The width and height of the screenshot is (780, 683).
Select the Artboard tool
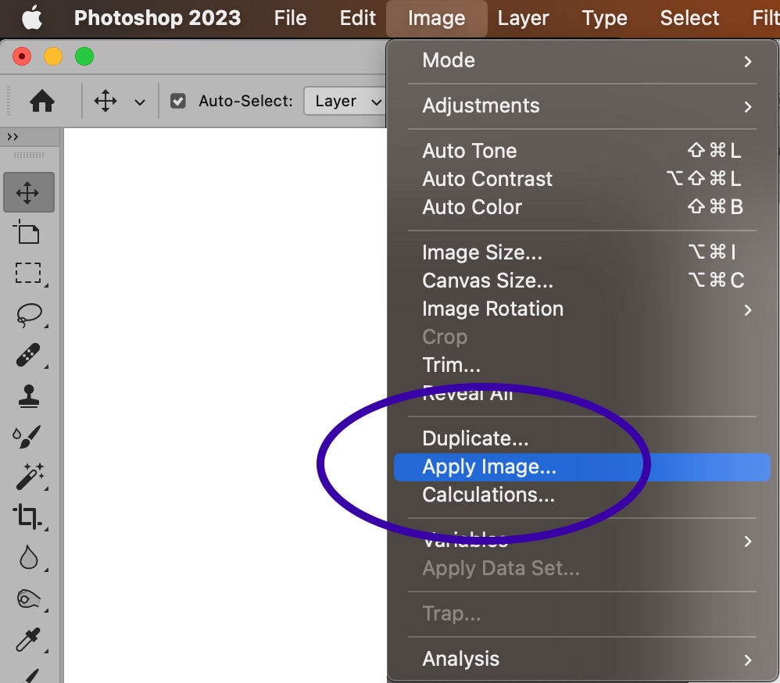pos(27,232)
